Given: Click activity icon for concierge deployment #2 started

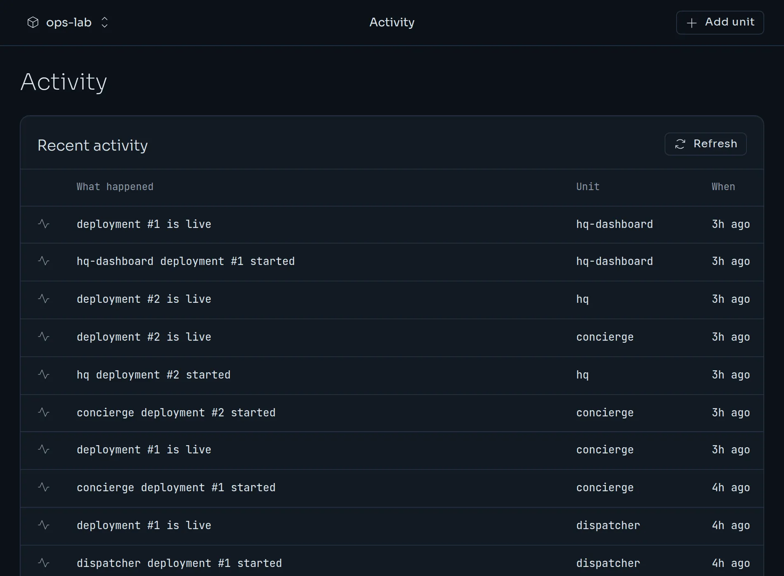Looking at the screenshot, I should click(x=44, y=412).
